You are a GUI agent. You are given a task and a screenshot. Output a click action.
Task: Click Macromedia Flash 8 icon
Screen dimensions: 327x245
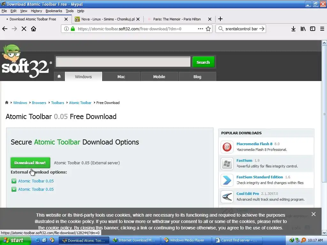227,147
